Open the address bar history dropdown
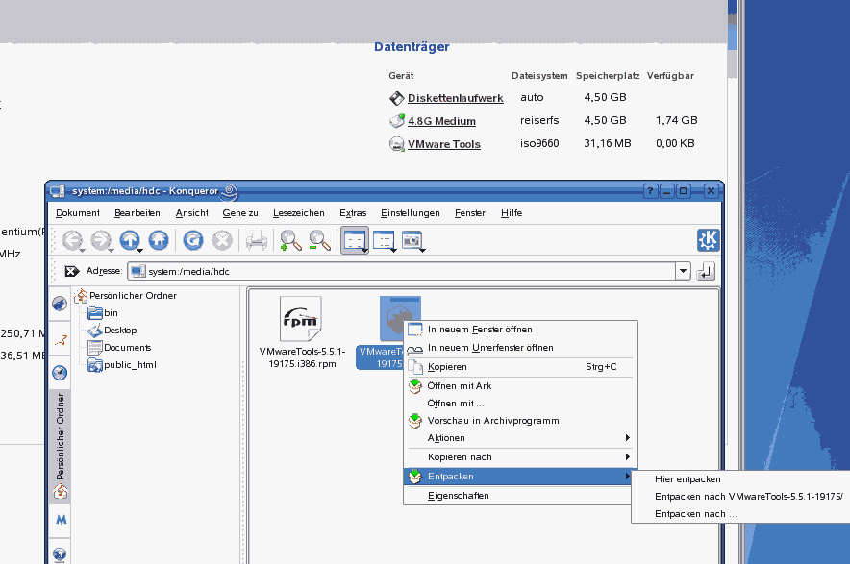The width and height of the screenshot is (850, 564). pos(683,271)
